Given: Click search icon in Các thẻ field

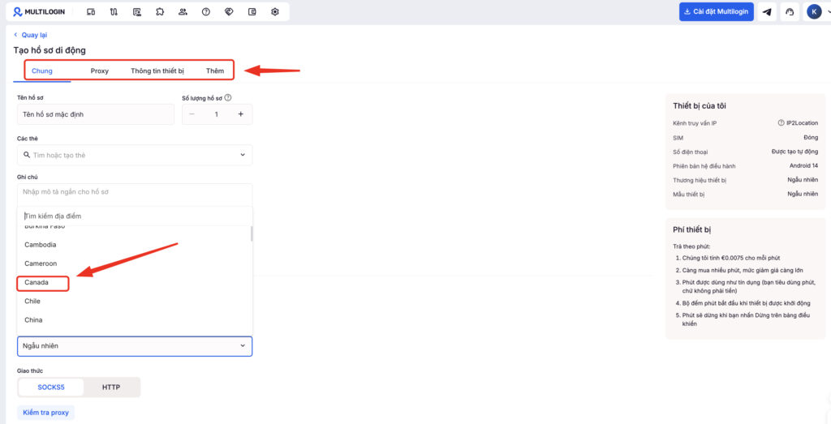Looking at the screenshot, I should pyautogui.click(x=27, y=155).
